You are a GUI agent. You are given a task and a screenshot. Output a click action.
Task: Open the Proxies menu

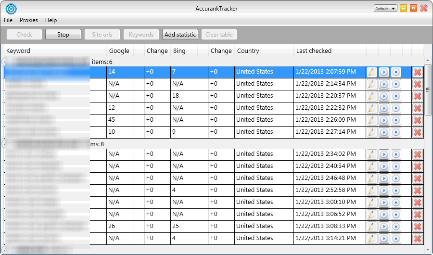click(x=29, y=20)
